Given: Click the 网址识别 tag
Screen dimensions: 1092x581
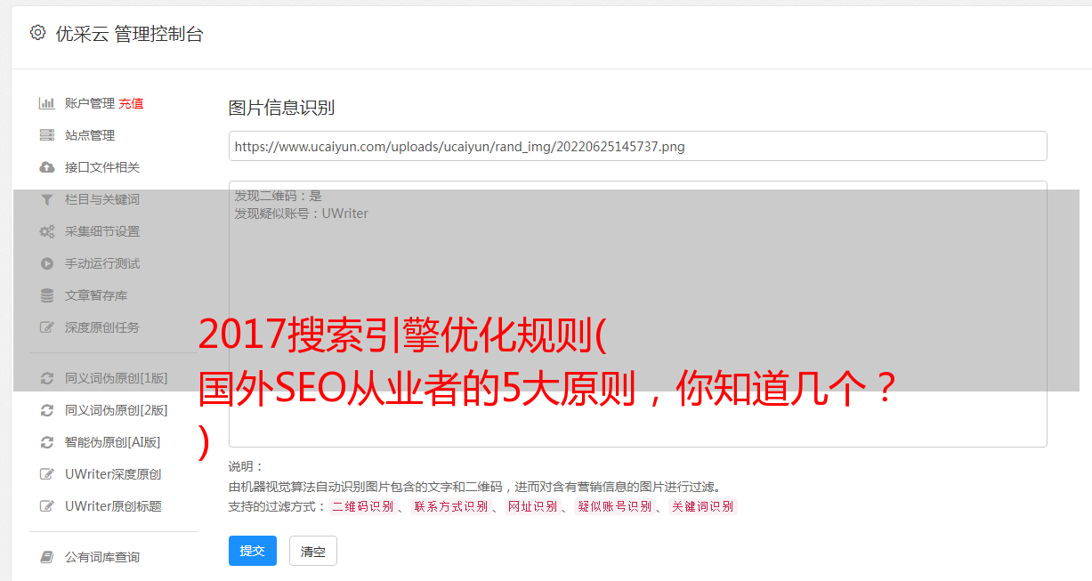Looking at the screenshot, I should click(532, 506).
